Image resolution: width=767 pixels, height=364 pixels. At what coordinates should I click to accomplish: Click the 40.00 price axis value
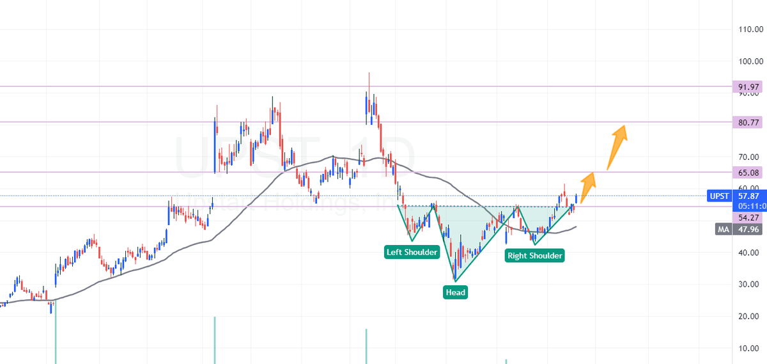749,252
